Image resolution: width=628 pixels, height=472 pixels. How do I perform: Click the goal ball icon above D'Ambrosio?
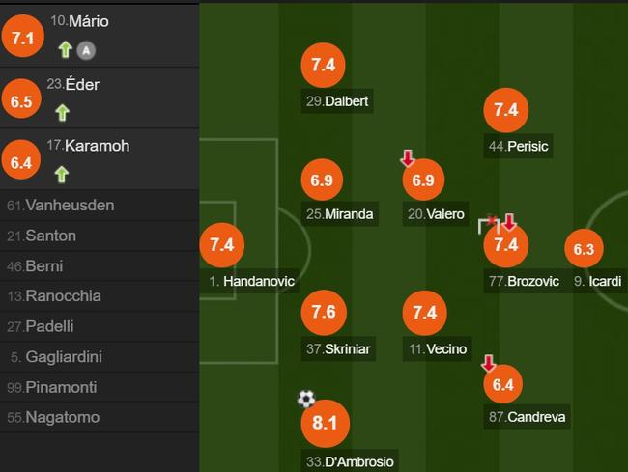point(306,398)
